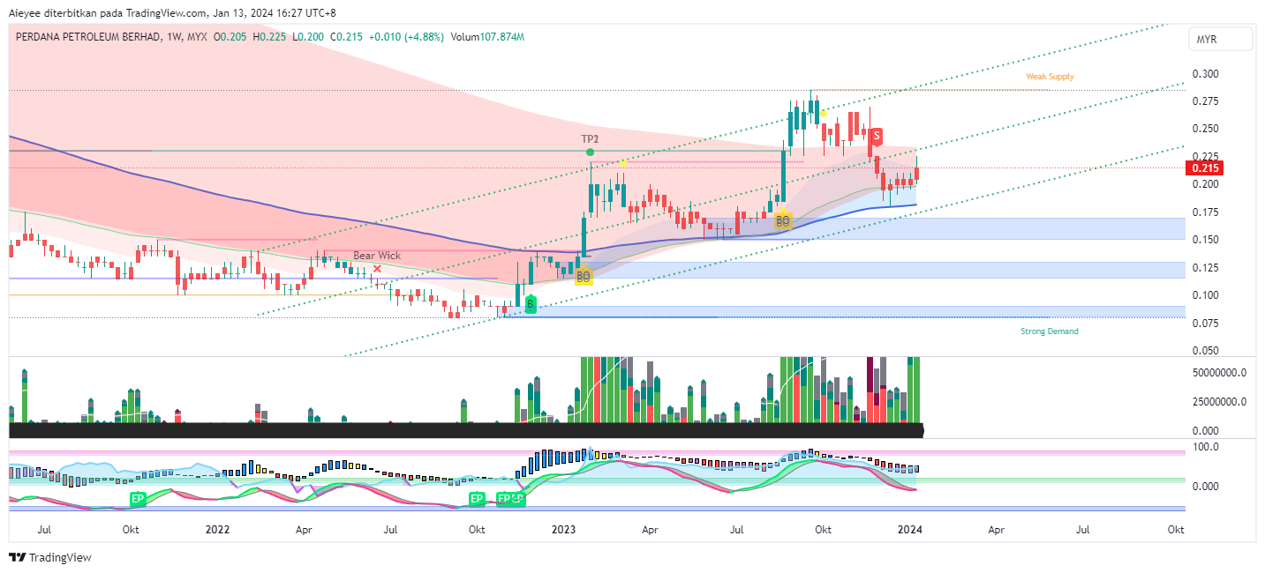
Task: Click the red S sell signal marker
Action: pos(876,136)
